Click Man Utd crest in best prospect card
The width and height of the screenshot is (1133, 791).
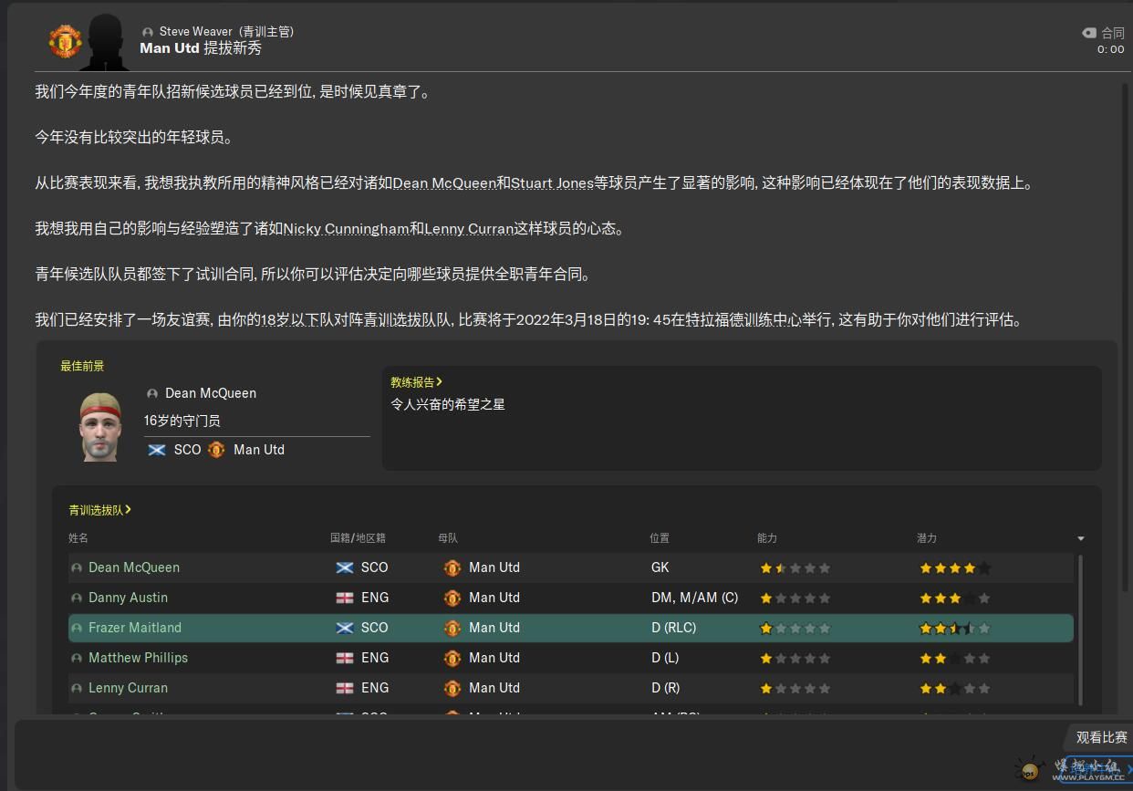click(216, 450)
